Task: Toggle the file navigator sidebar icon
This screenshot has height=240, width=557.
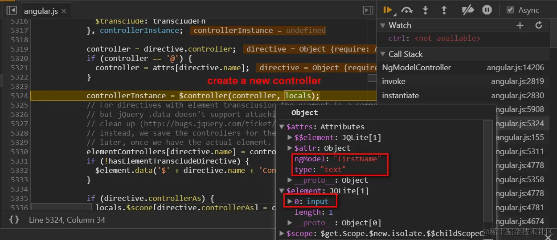Action: pos(12,10)
